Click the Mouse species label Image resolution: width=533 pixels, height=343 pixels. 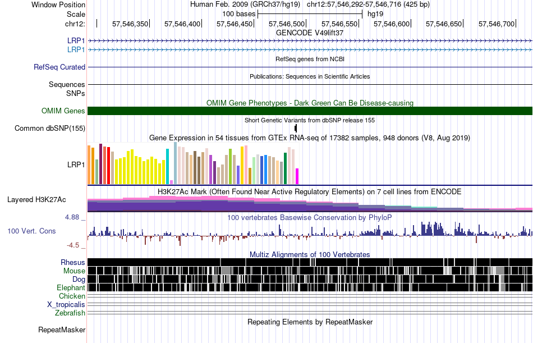tap(74, 271)
